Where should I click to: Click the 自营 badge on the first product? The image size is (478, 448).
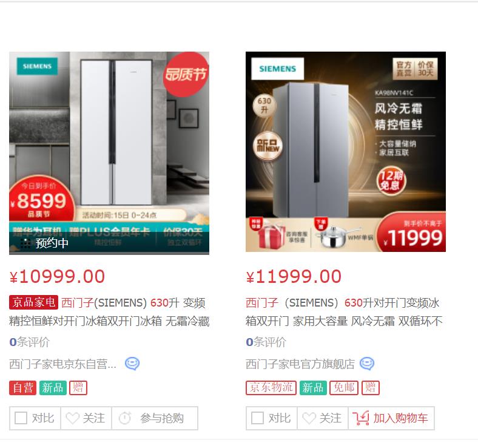23,388
